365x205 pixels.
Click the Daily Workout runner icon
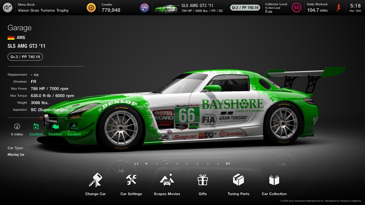(x=338, y=8)
